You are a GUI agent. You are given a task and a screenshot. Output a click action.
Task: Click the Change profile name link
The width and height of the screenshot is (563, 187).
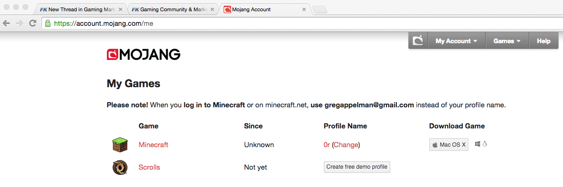point(346,145)
